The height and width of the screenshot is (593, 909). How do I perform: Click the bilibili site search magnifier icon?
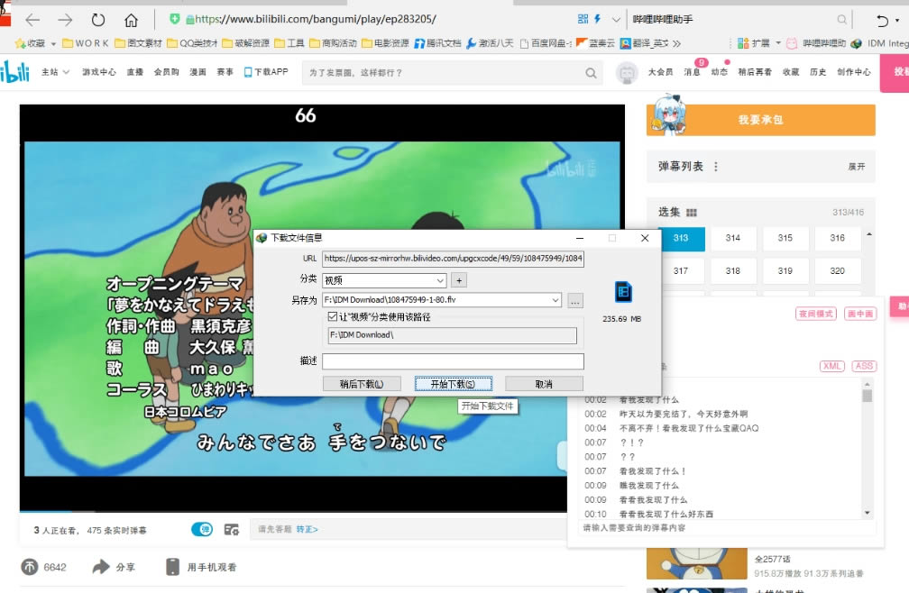pos(591,73)
